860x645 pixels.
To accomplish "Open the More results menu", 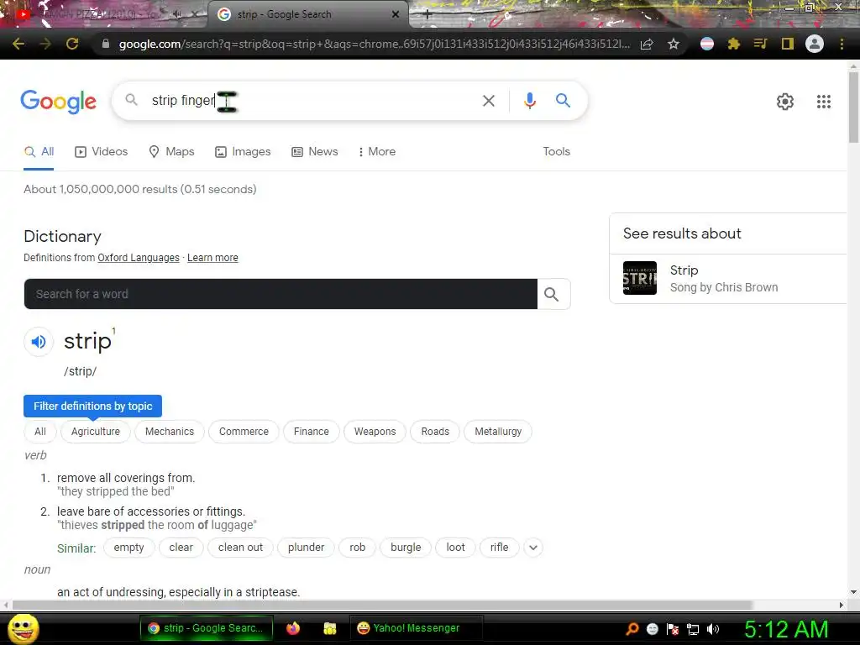I will pos(377,152).
